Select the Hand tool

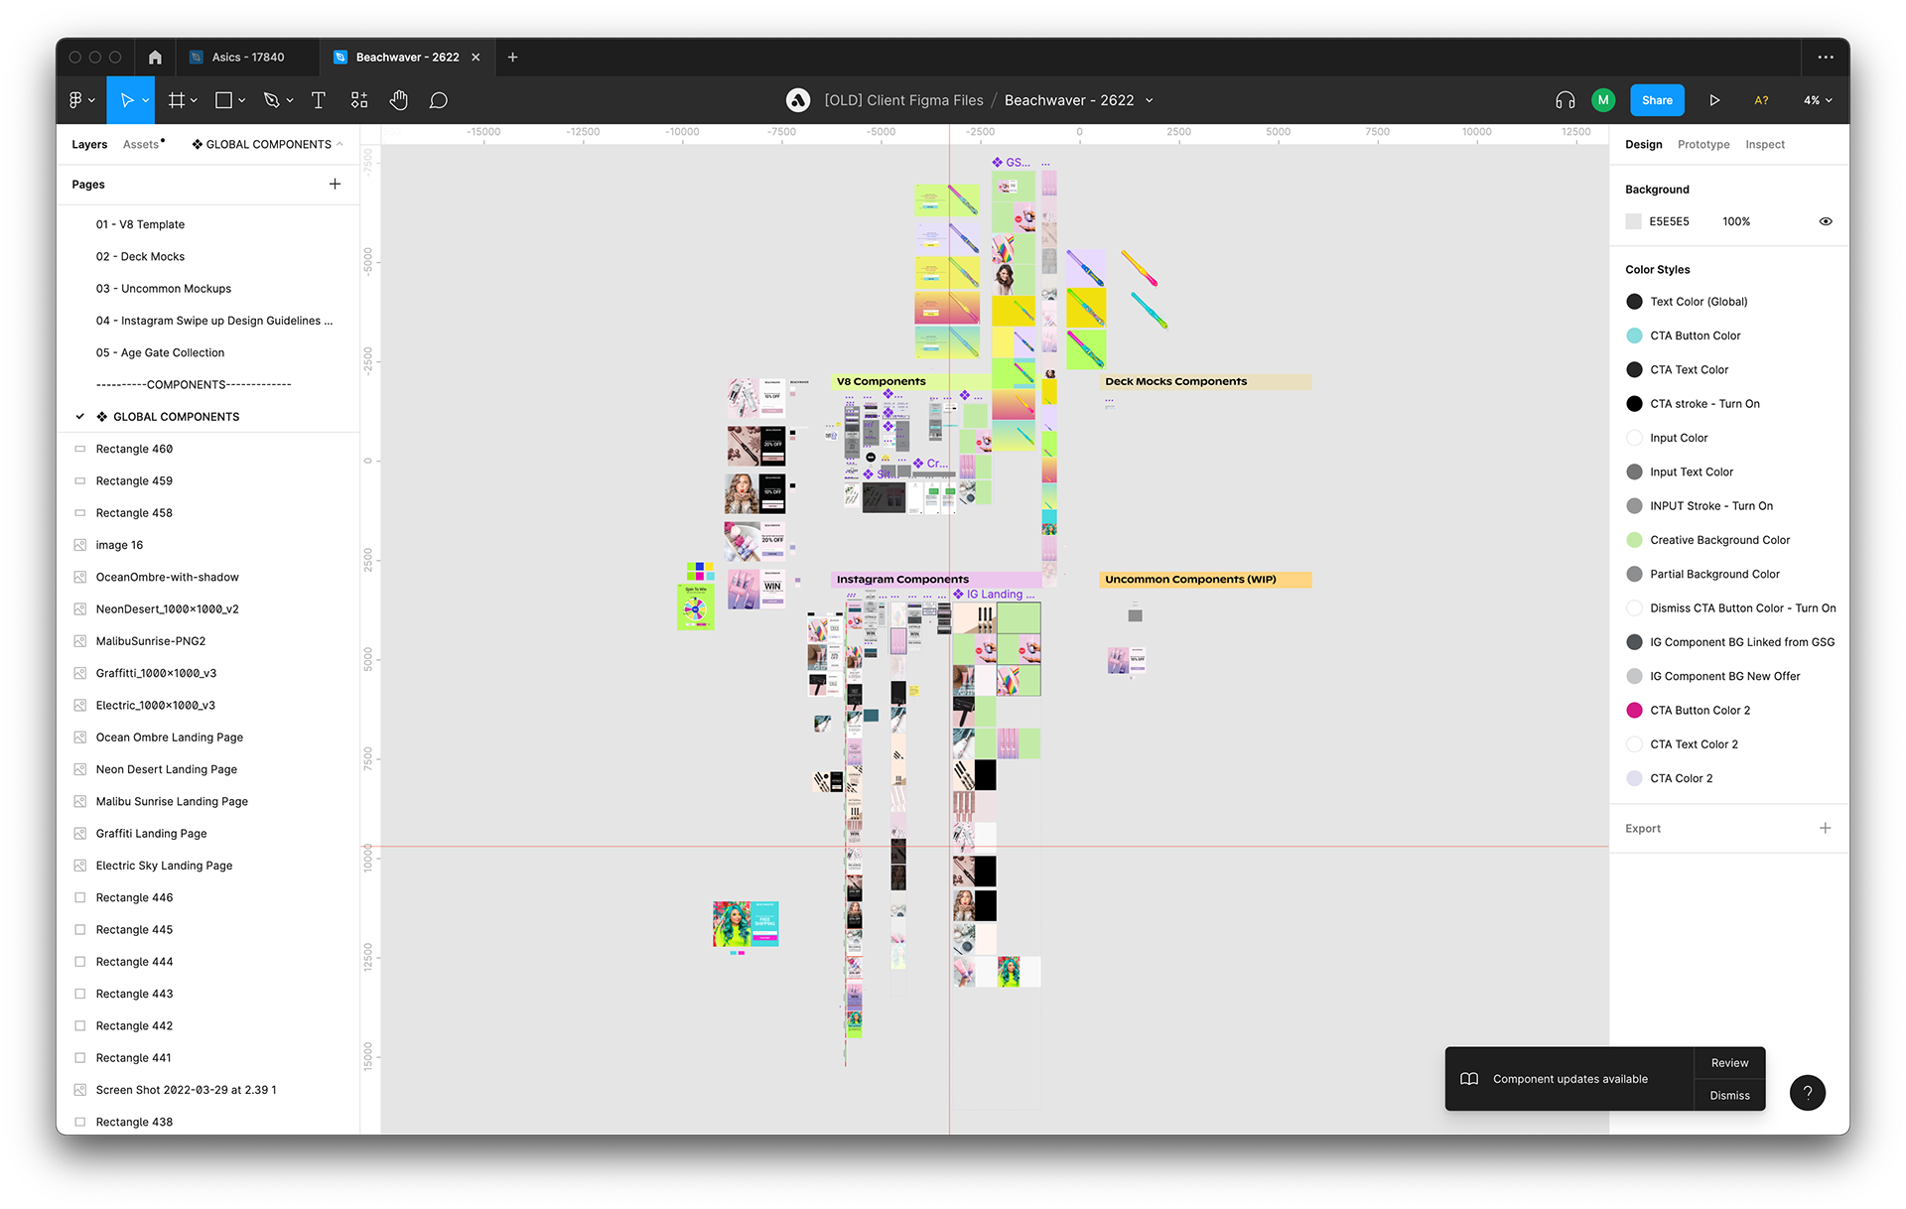(x=398, y=100)
